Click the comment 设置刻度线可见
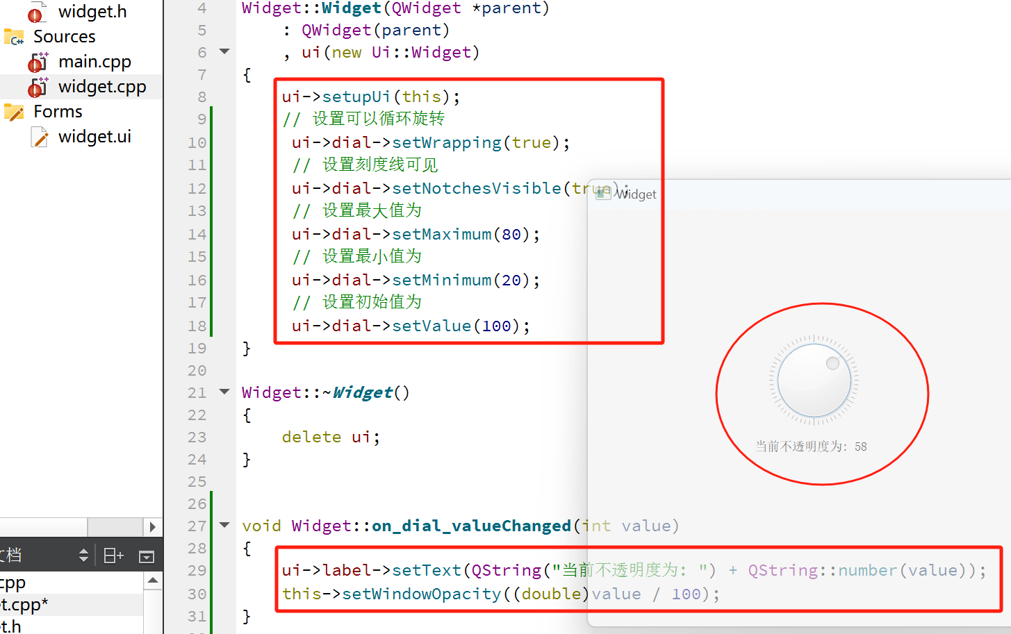Viewport: 1011px width, 634px height. tap(365, 165)
